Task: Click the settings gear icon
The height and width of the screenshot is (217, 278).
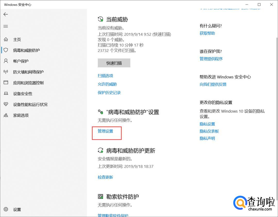Action: pyautogui.click(x=6, y=209)
